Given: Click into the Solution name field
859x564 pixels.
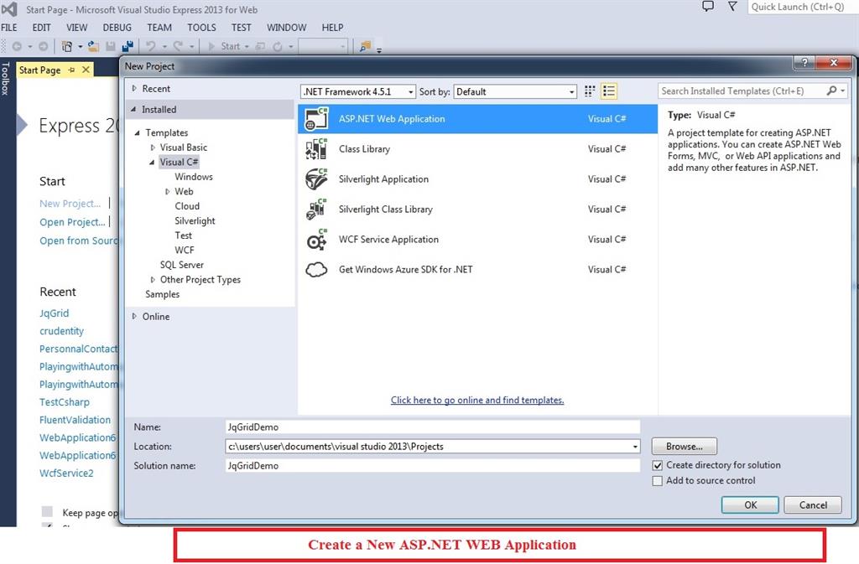Looking at the screenshot, I should [x=432, y=466].
